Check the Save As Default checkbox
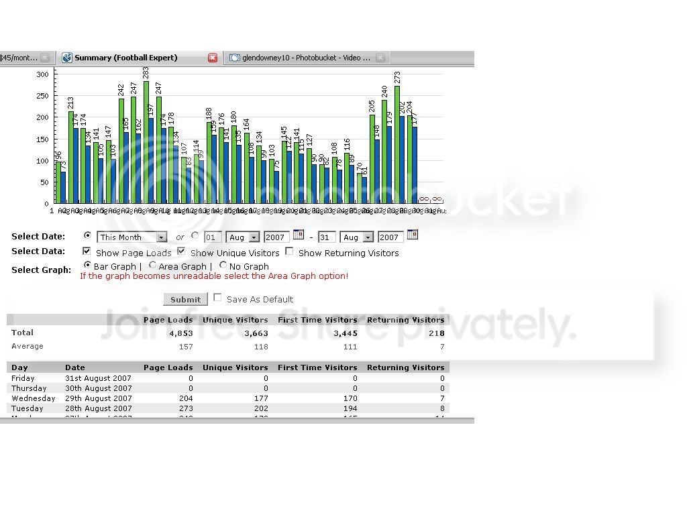687x515 pixels. point(217,298)
